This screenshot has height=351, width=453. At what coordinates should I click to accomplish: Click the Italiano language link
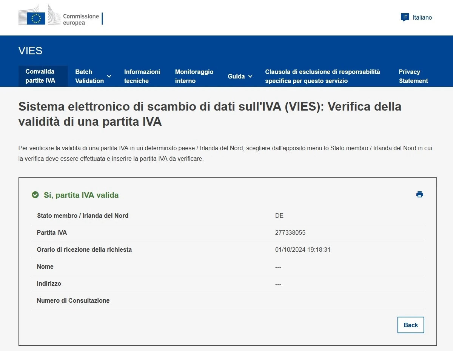click(x=422, y=17)
